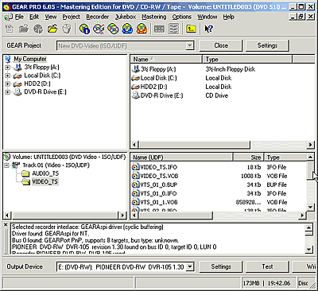Select HDD2 (D:) in left tree
The width and height of the screenshot is (318, 291).
37,84
